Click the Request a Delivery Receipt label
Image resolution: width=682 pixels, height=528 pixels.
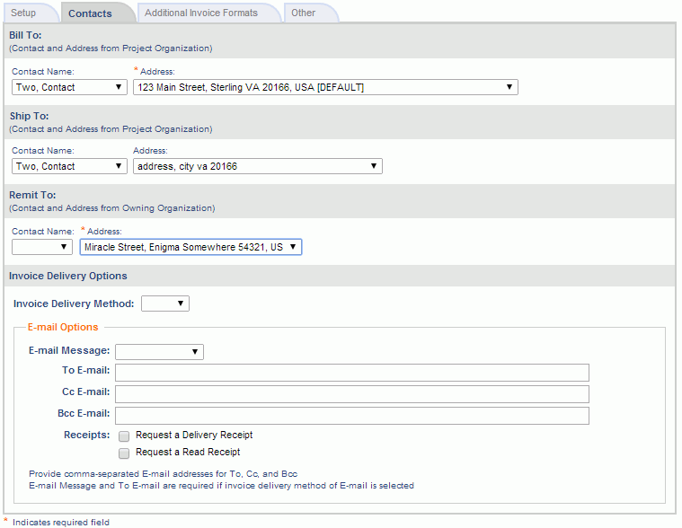(x=194, y=435)
